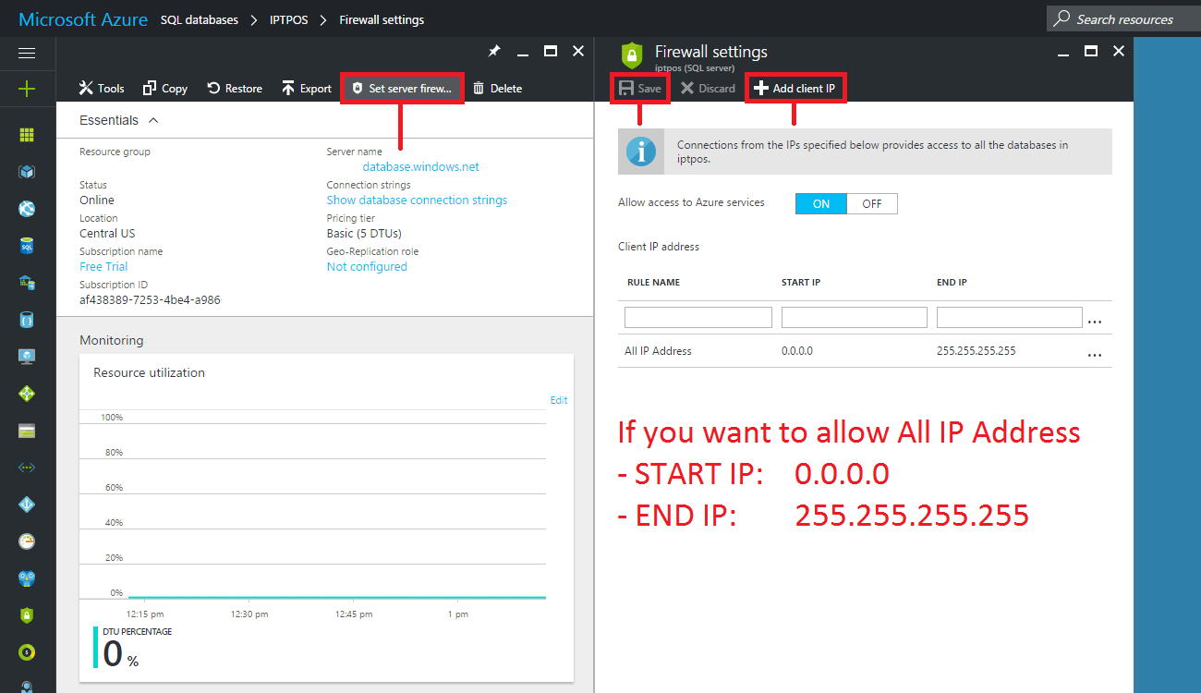Viewport: 1201px width, 693px height.
Task: Open App Services globe icon in sidebar
Action: 27,209
